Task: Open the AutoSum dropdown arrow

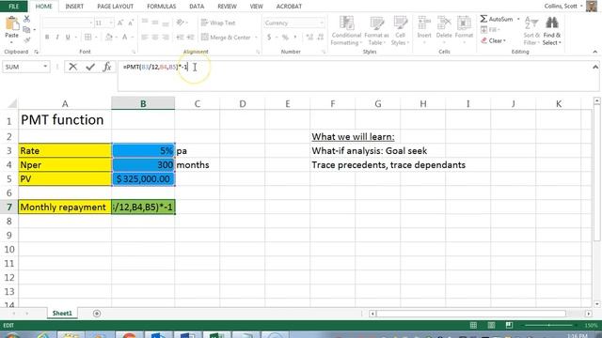Action: pos(518,19)
